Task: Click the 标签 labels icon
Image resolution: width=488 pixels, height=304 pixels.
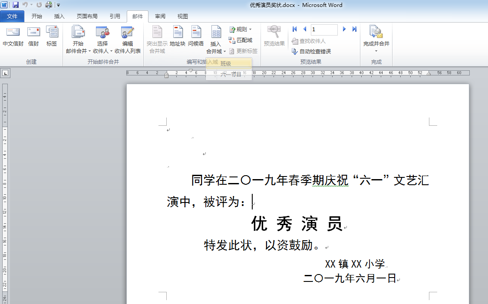Action: pyautogui.click(x=52, y=36)
